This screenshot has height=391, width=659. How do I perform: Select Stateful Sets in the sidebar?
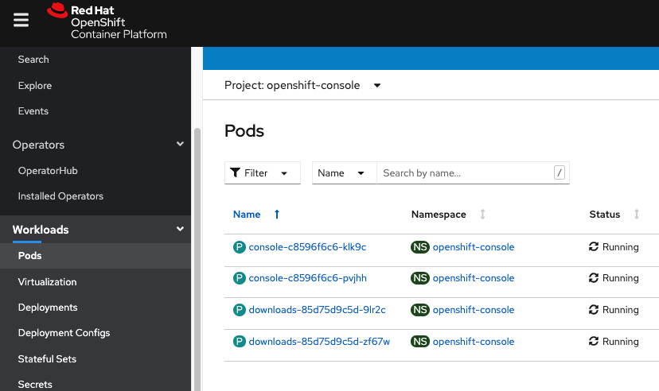click(x=47, y=359)
